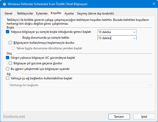Go to the Eylemler tab
Viewport: 158px width, 122px height.
(42, 13)
